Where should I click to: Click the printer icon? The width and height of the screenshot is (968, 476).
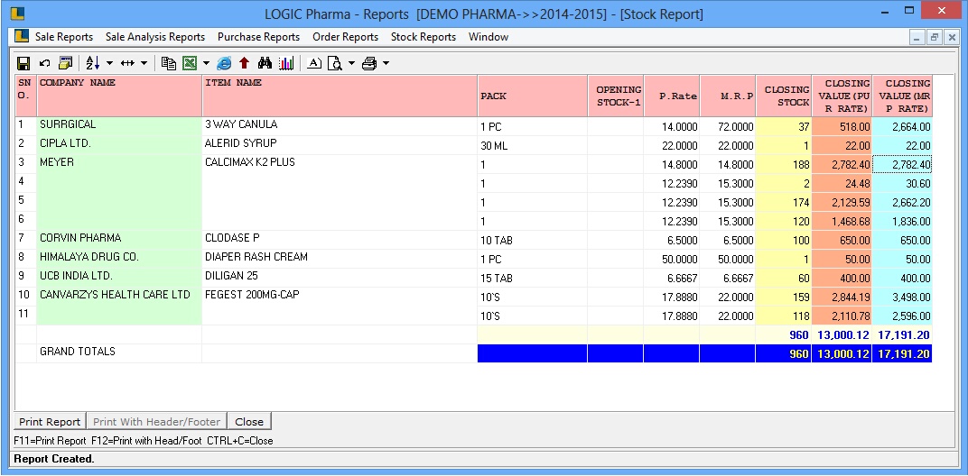[x=369, y=63]
